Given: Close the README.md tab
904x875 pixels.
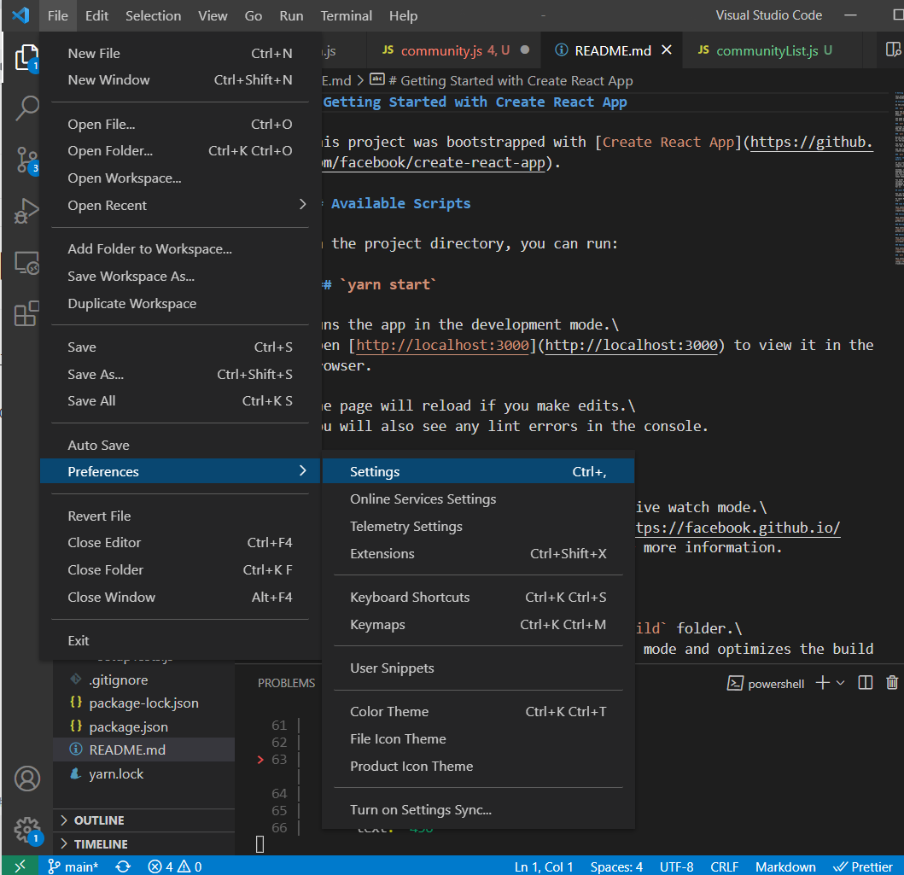Looking at the screenshot, I should [667, 50].
